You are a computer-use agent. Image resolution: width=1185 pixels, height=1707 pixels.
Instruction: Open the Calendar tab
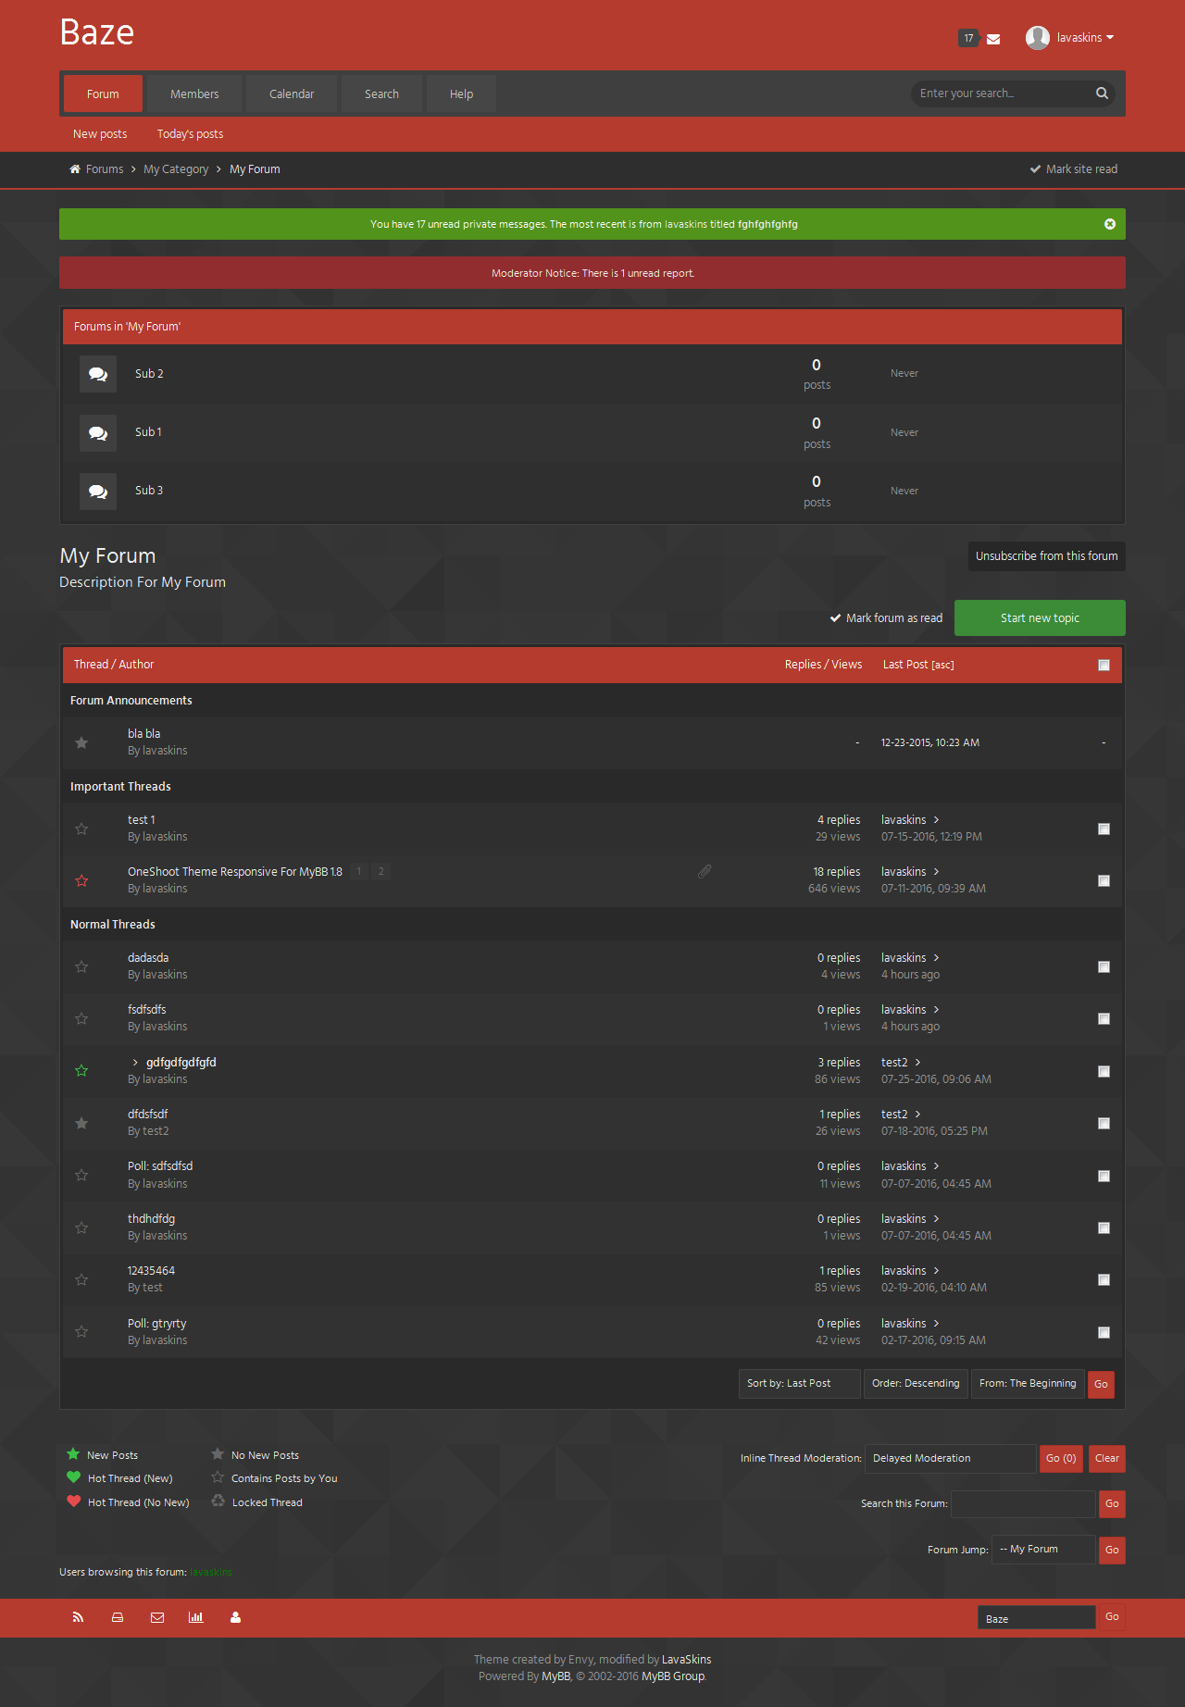(x=292, y=93)
